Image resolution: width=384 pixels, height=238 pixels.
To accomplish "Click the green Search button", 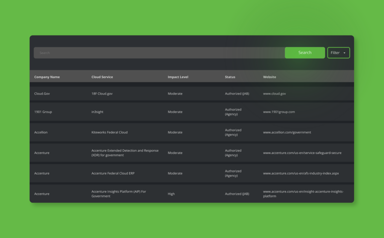I will 305,53.
